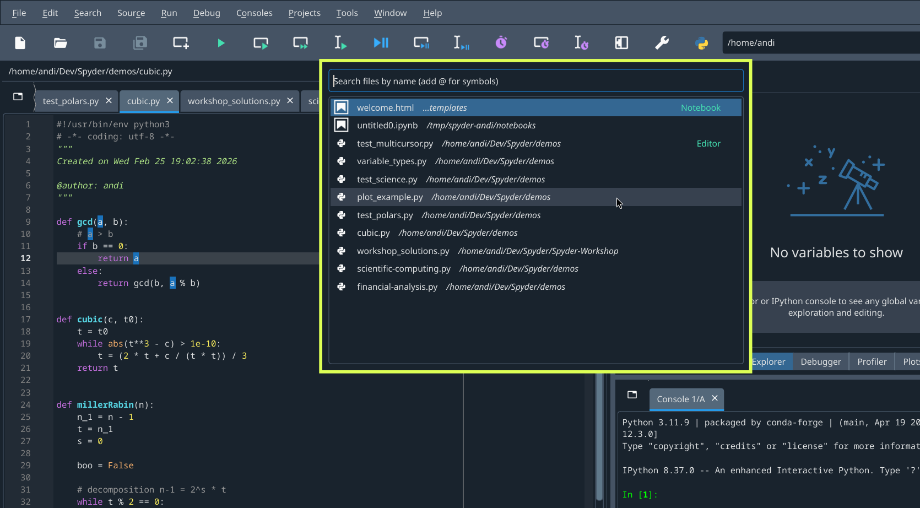Debug the current file
920x508 pixels.
coord(381,43)
